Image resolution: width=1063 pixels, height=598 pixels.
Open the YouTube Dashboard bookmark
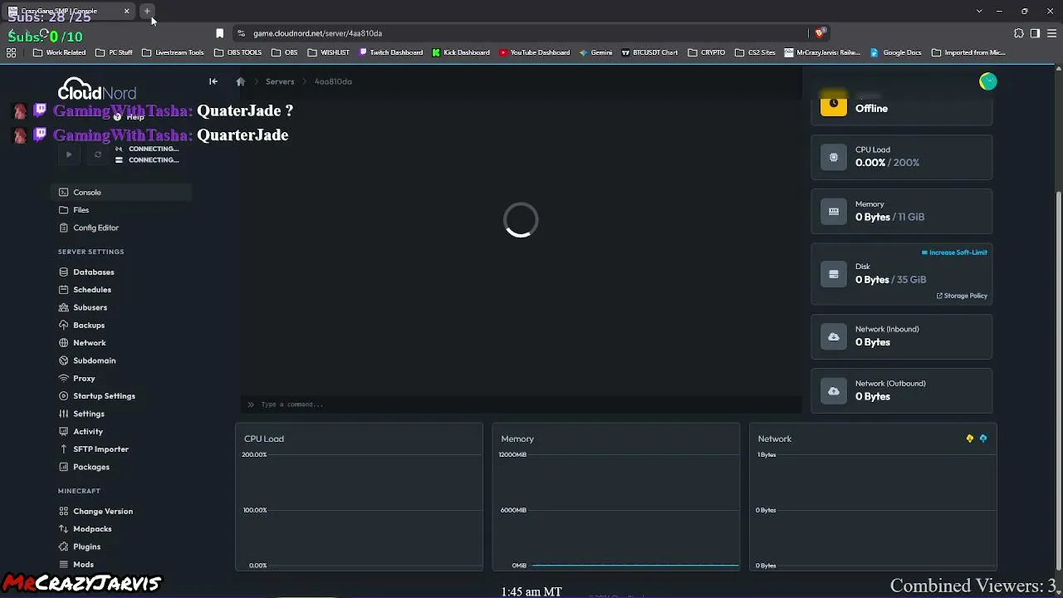click(x=535, y=52)
